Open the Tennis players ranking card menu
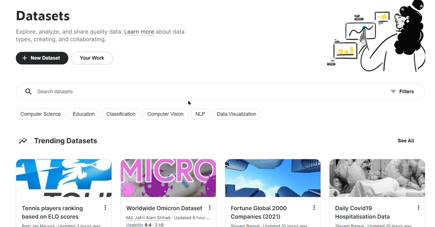435x227 pixels. coord(105,208)
